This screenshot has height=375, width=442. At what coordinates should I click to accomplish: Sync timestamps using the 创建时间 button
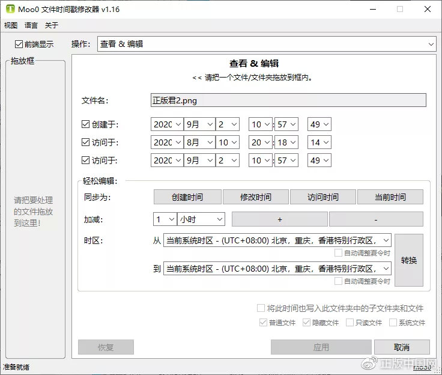click(x=187, y=197)
